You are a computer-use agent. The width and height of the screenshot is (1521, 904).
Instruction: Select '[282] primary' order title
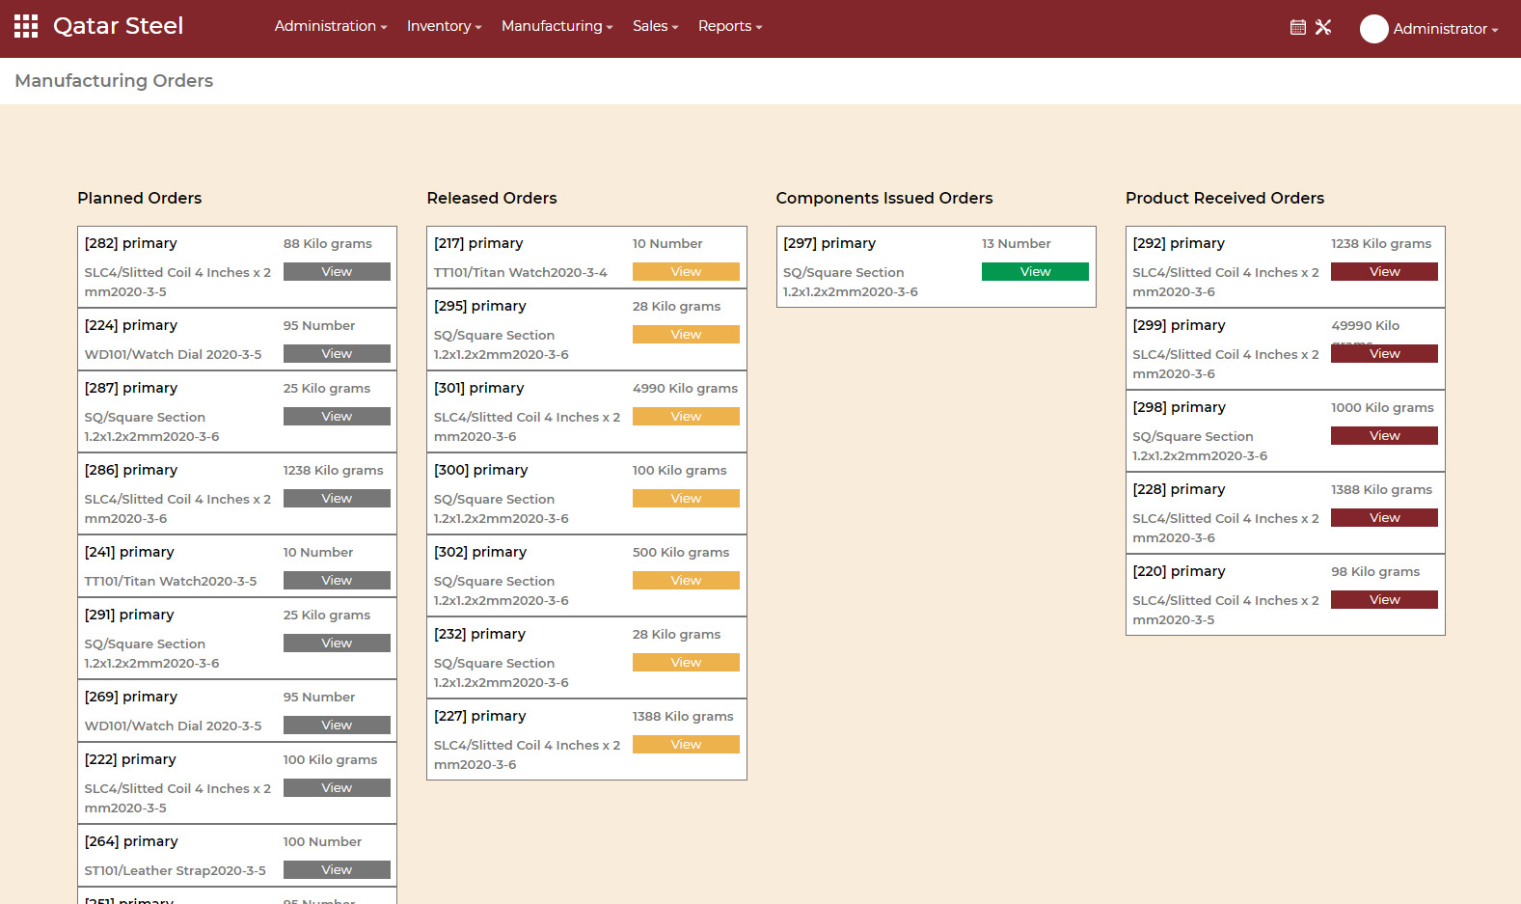(x=130, y=243)
